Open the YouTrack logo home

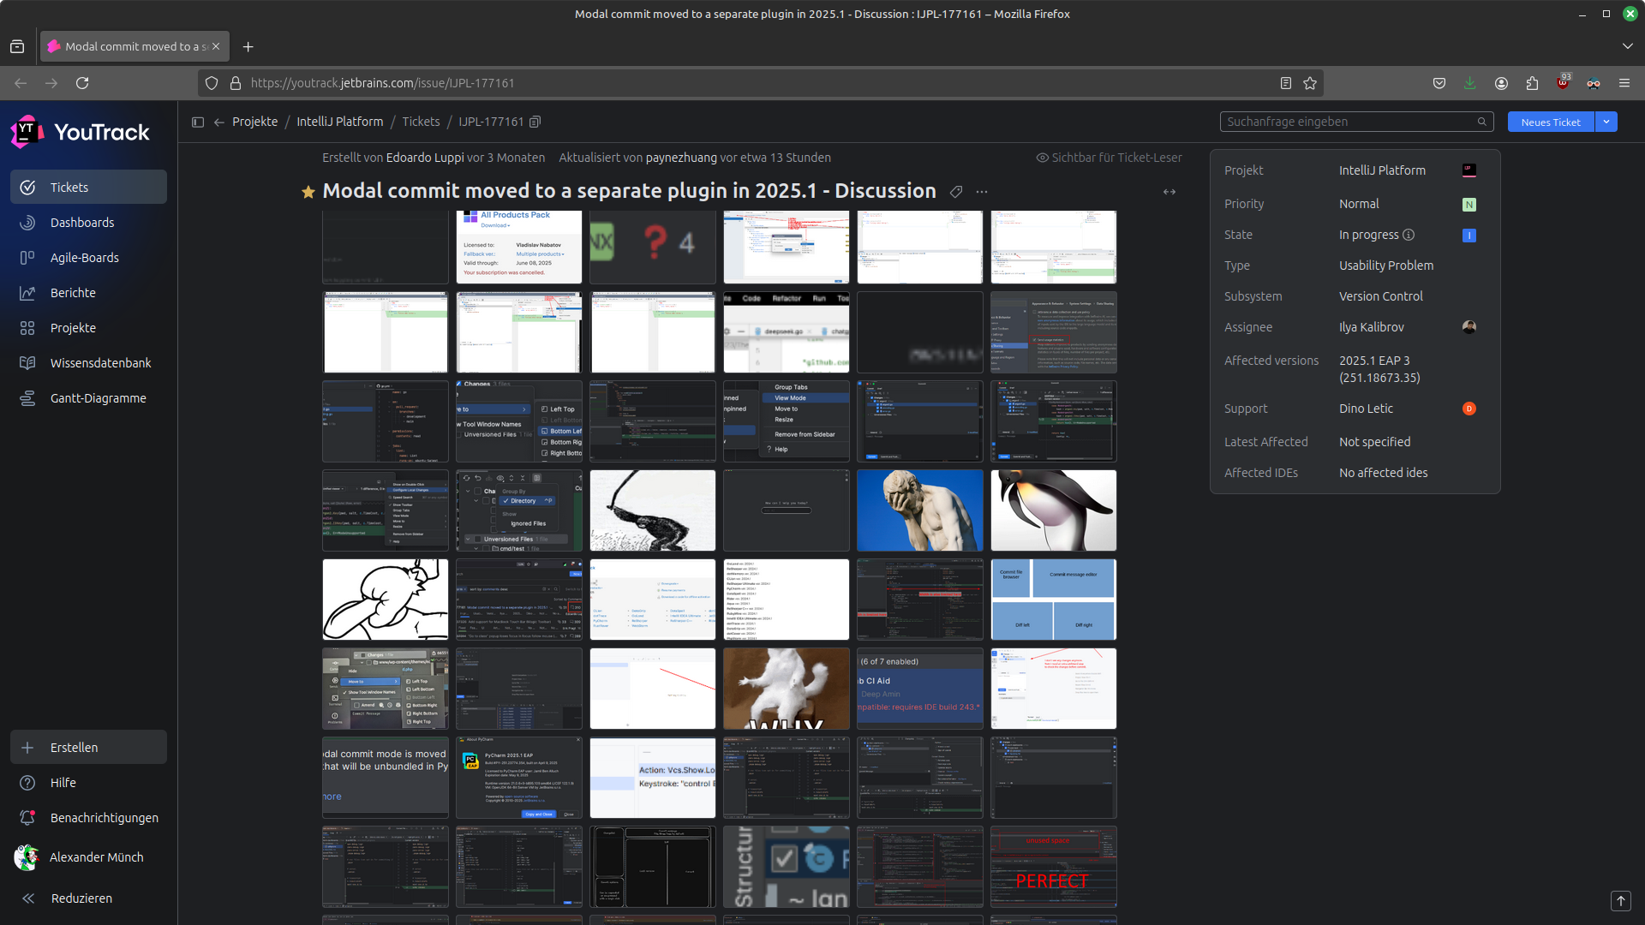pos(81,132)
